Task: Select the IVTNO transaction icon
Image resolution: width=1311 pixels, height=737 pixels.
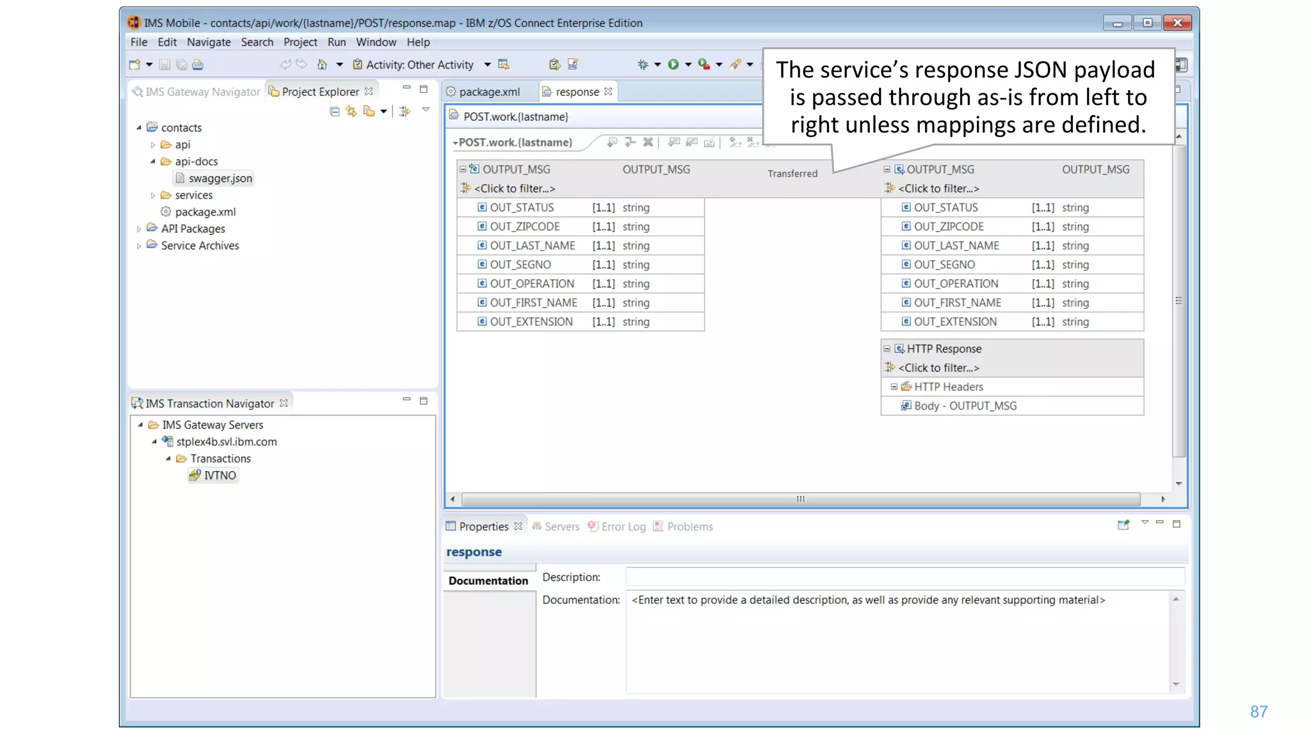Action: click(x=195, y=475)
